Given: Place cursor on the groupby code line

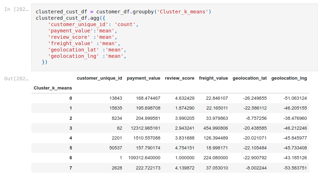Looking at the screenshot, I should click(123, 12).
